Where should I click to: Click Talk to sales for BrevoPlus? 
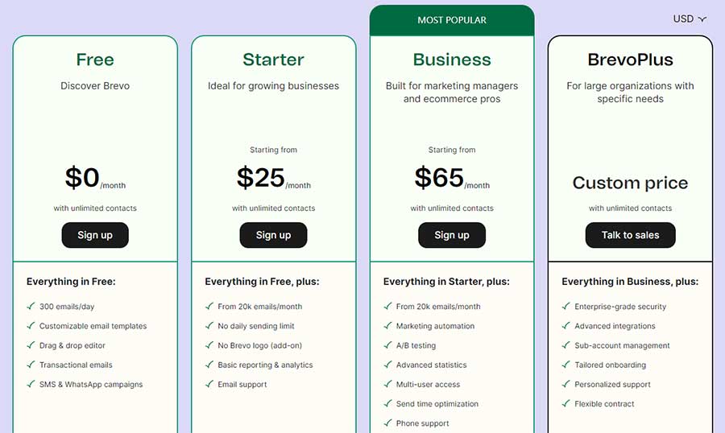click(630, 235)
